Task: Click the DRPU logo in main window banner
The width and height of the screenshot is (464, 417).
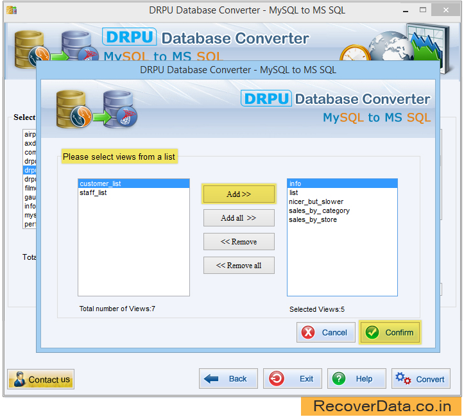Action: click(x=129, y=37)
